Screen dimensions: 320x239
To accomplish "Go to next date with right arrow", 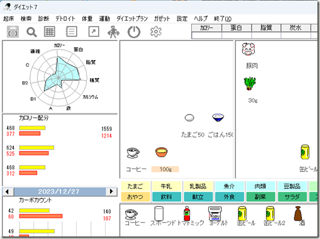I will (111, 191).
